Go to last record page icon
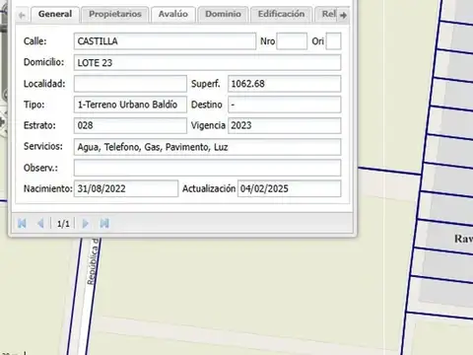This screenshot has width=473, height=355. (x=104, y=224)
